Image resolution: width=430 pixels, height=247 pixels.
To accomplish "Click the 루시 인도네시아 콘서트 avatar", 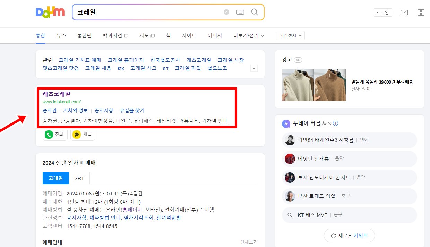I will point(290,178).
